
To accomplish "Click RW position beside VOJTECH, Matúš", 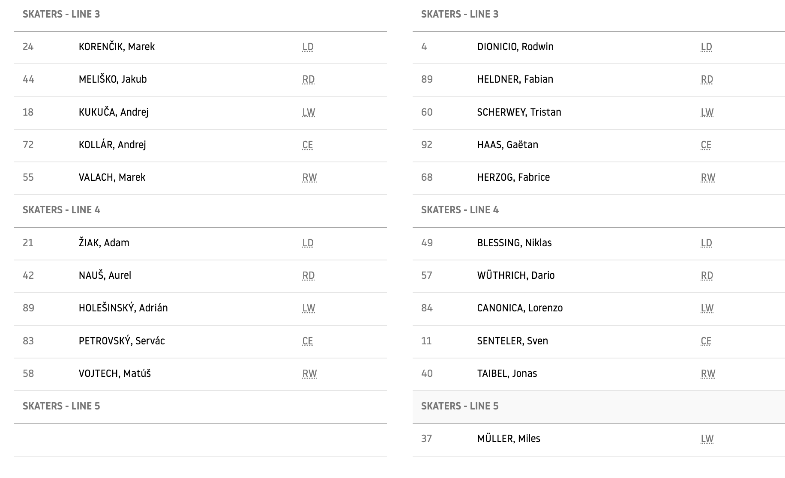I will click(309, 373).
